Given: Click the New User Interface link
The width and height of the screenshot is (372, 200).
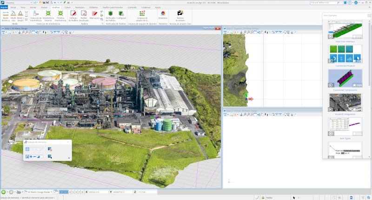Looking at the screenshot, I should click(345, 41).
